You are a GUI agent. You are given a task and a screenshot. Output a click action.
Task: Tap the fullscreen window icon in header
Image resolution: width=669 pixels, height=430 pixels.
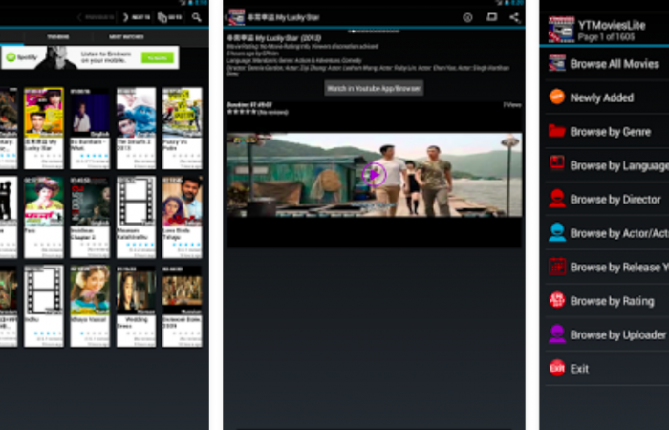(x=491, y=17)
